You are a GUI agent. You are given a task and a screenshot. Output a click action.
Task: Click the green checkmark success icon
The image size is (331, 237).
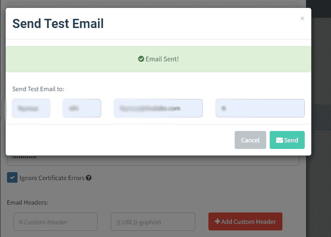coord(141,59)
